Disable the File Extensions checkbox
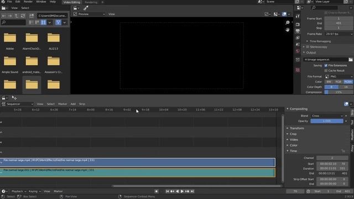This screenshot has height=199, width=354. (326, 65)
